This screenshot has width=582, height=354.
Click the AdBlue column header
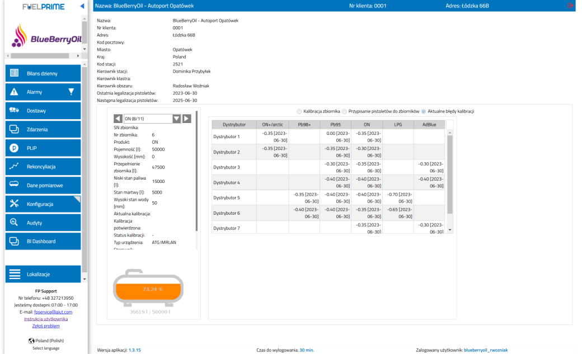point(429,124)
